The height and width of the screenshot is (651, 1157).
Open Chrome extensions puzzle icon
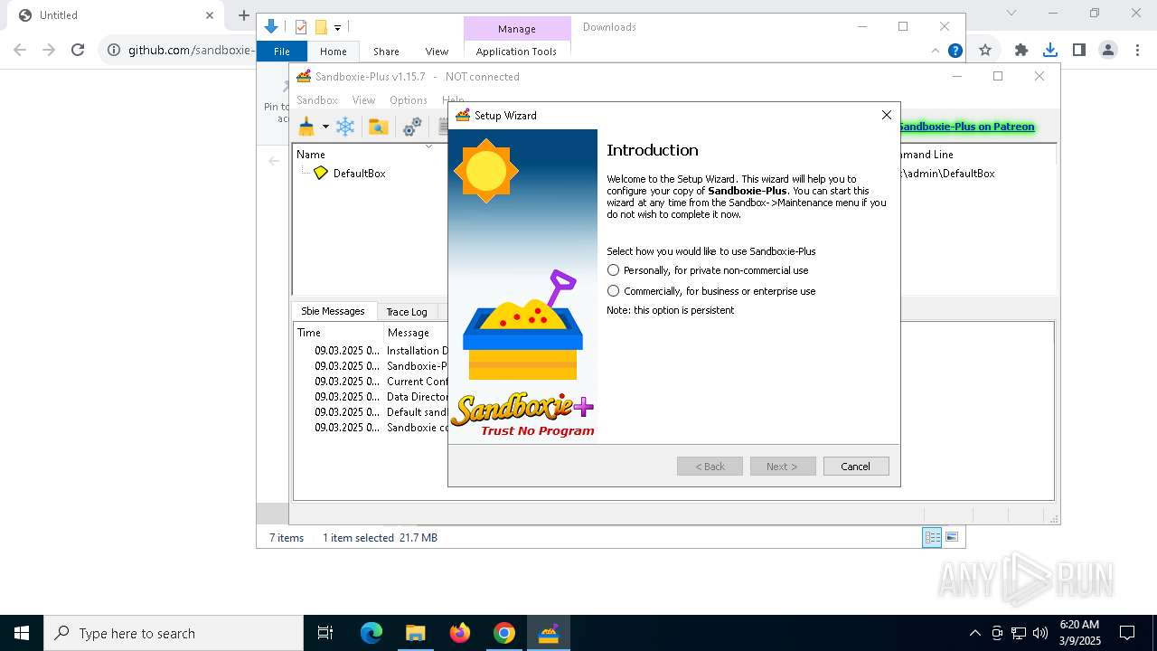[x=1021, y=50]
